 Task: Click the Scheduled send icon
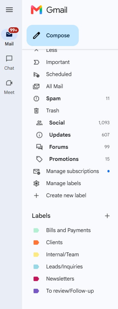click(36, 75)
